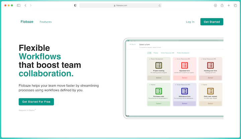Open the Features navigation item
The height and width of the screenshot is (139, 241).
46,22
